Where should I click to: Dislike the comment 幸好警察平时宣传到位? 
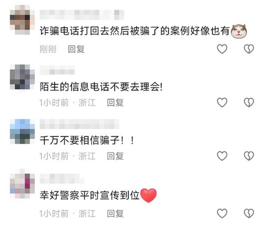[x=249, y=213]
